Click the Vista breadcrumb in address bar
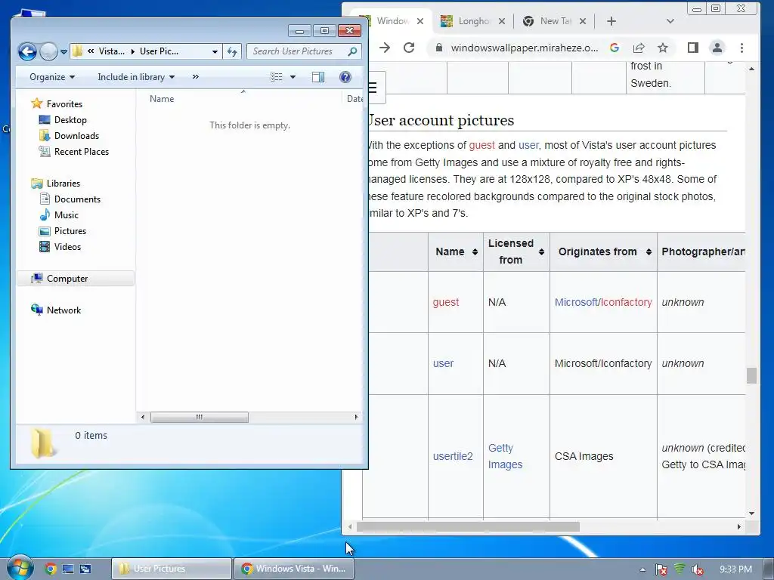The width and height of the screenshot is (774, 580). tap(112, 51)
